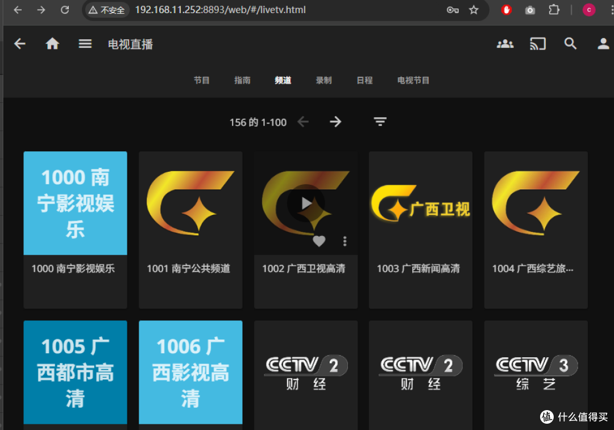The width and height of the screenshot is (614, 430).
Task: Go to previous page of channels
Action: tap(303, 122)
